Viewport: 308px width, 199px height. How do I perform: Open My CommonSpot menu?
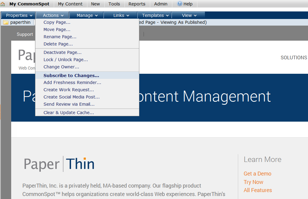tap(29, 4)
